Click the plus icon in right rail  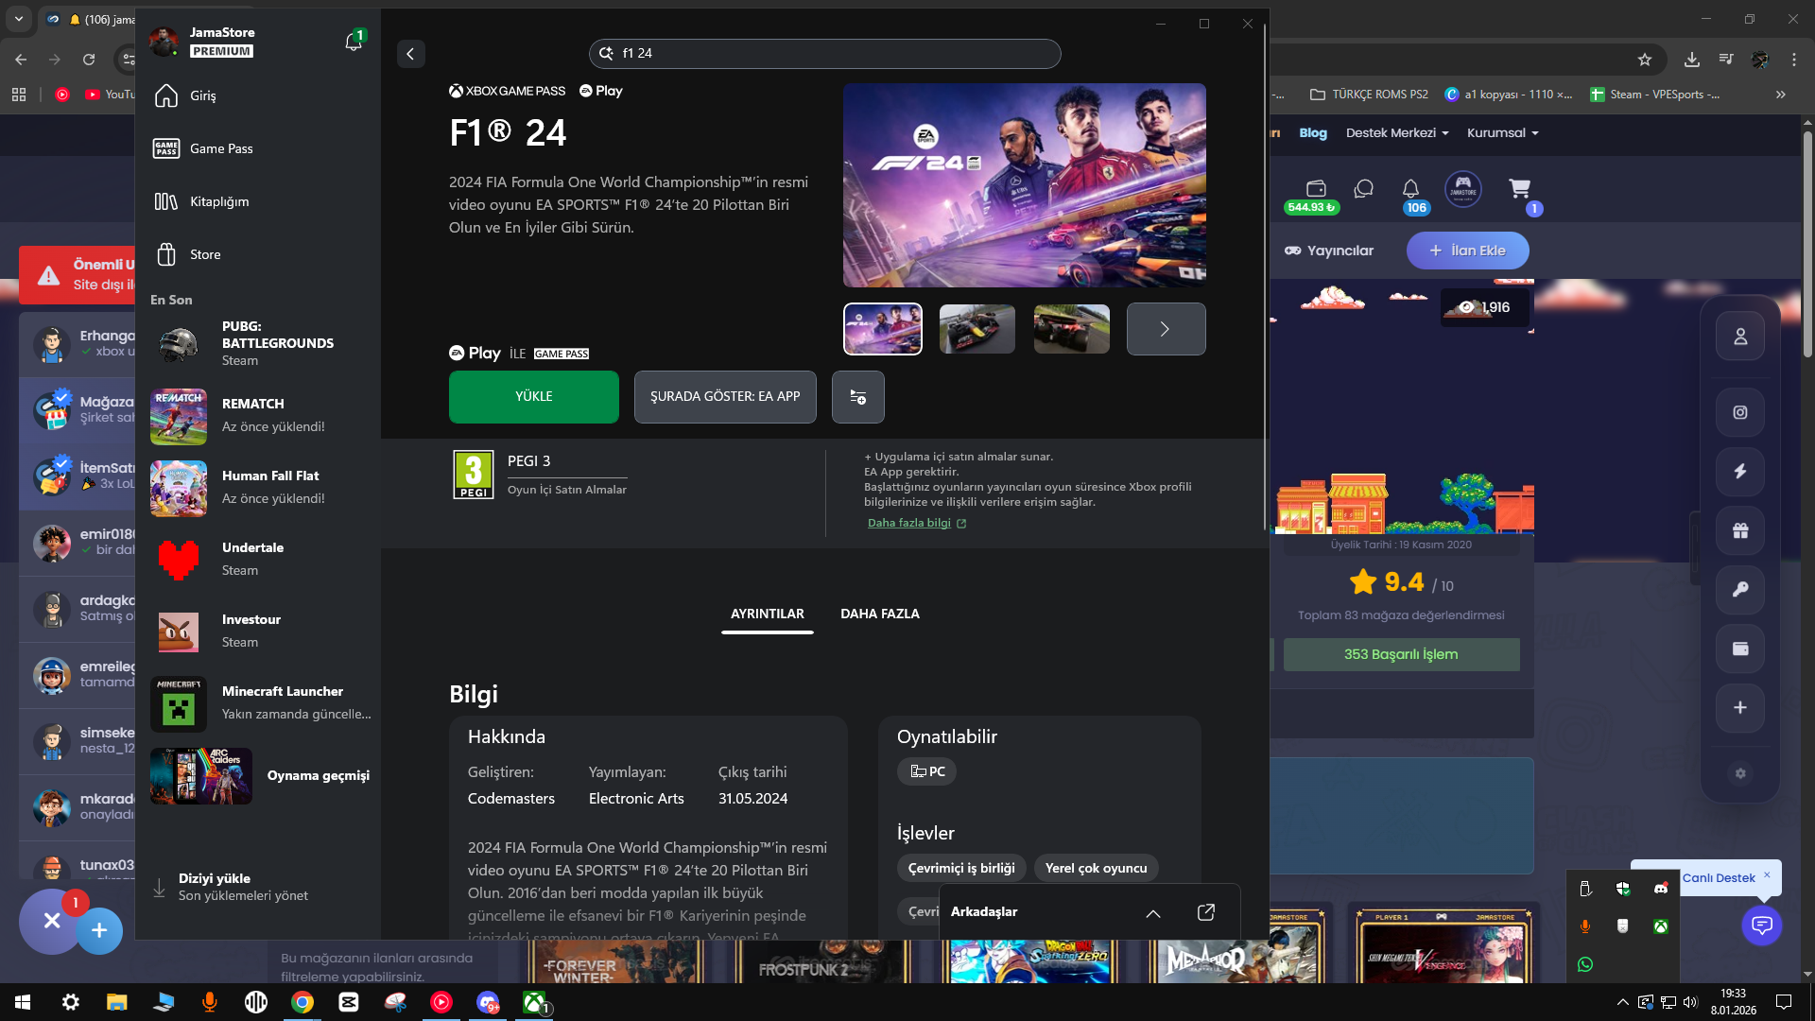[1740, 708]
